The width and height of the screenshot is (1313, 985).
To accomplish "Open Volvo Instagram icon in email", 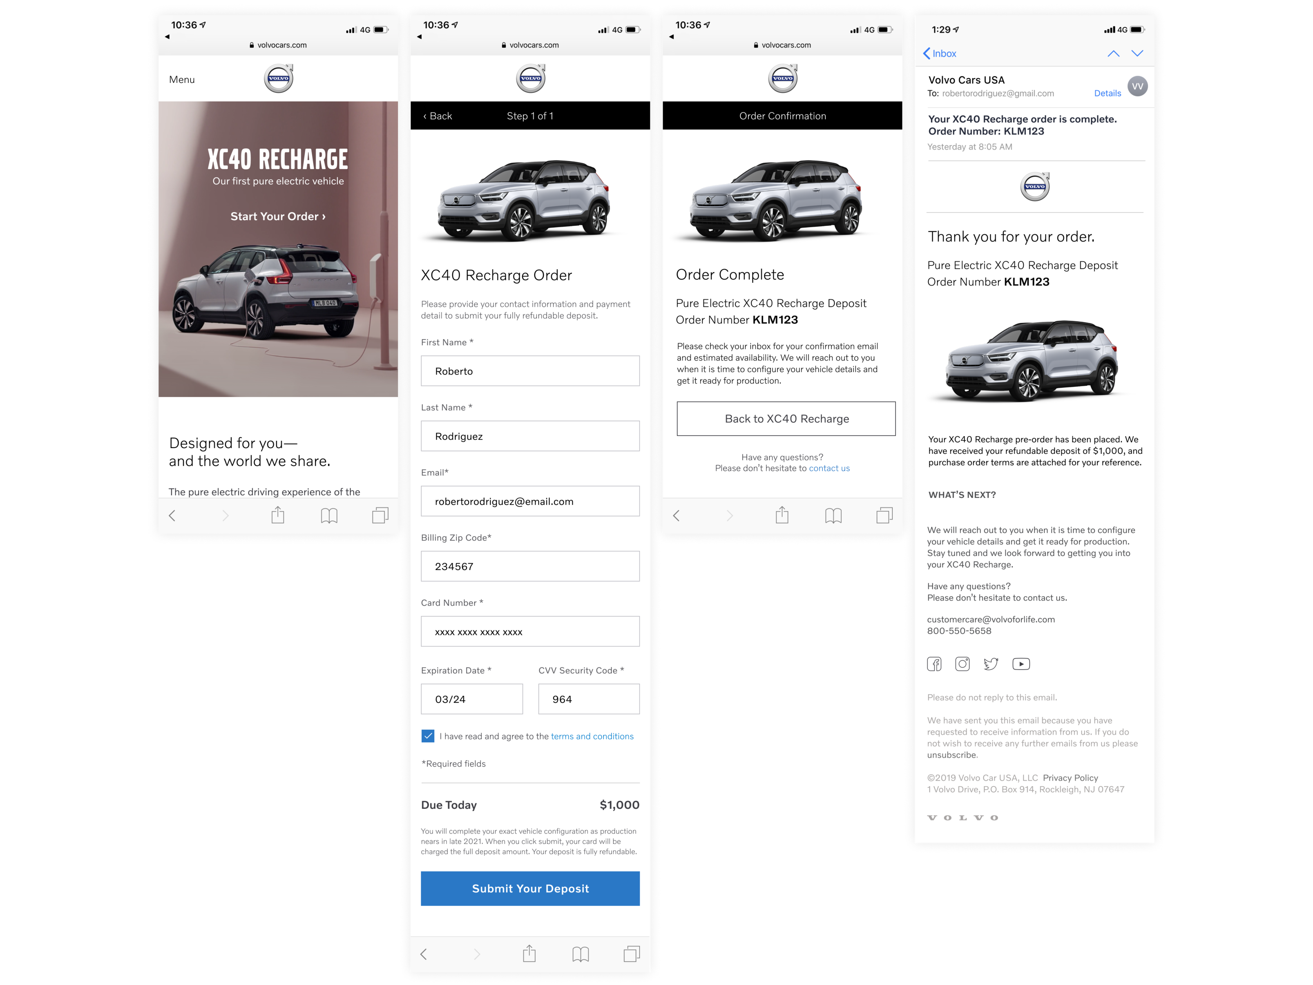I will 962,664.
